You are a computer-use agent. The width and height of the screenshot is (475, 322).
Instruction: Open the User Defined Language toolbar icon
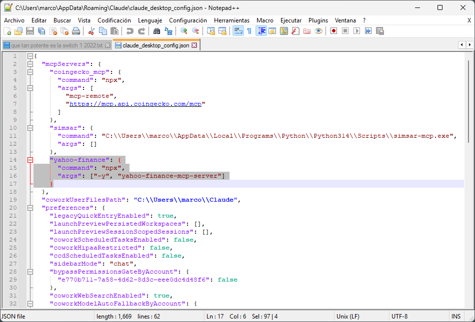click(x=272, y=31)
